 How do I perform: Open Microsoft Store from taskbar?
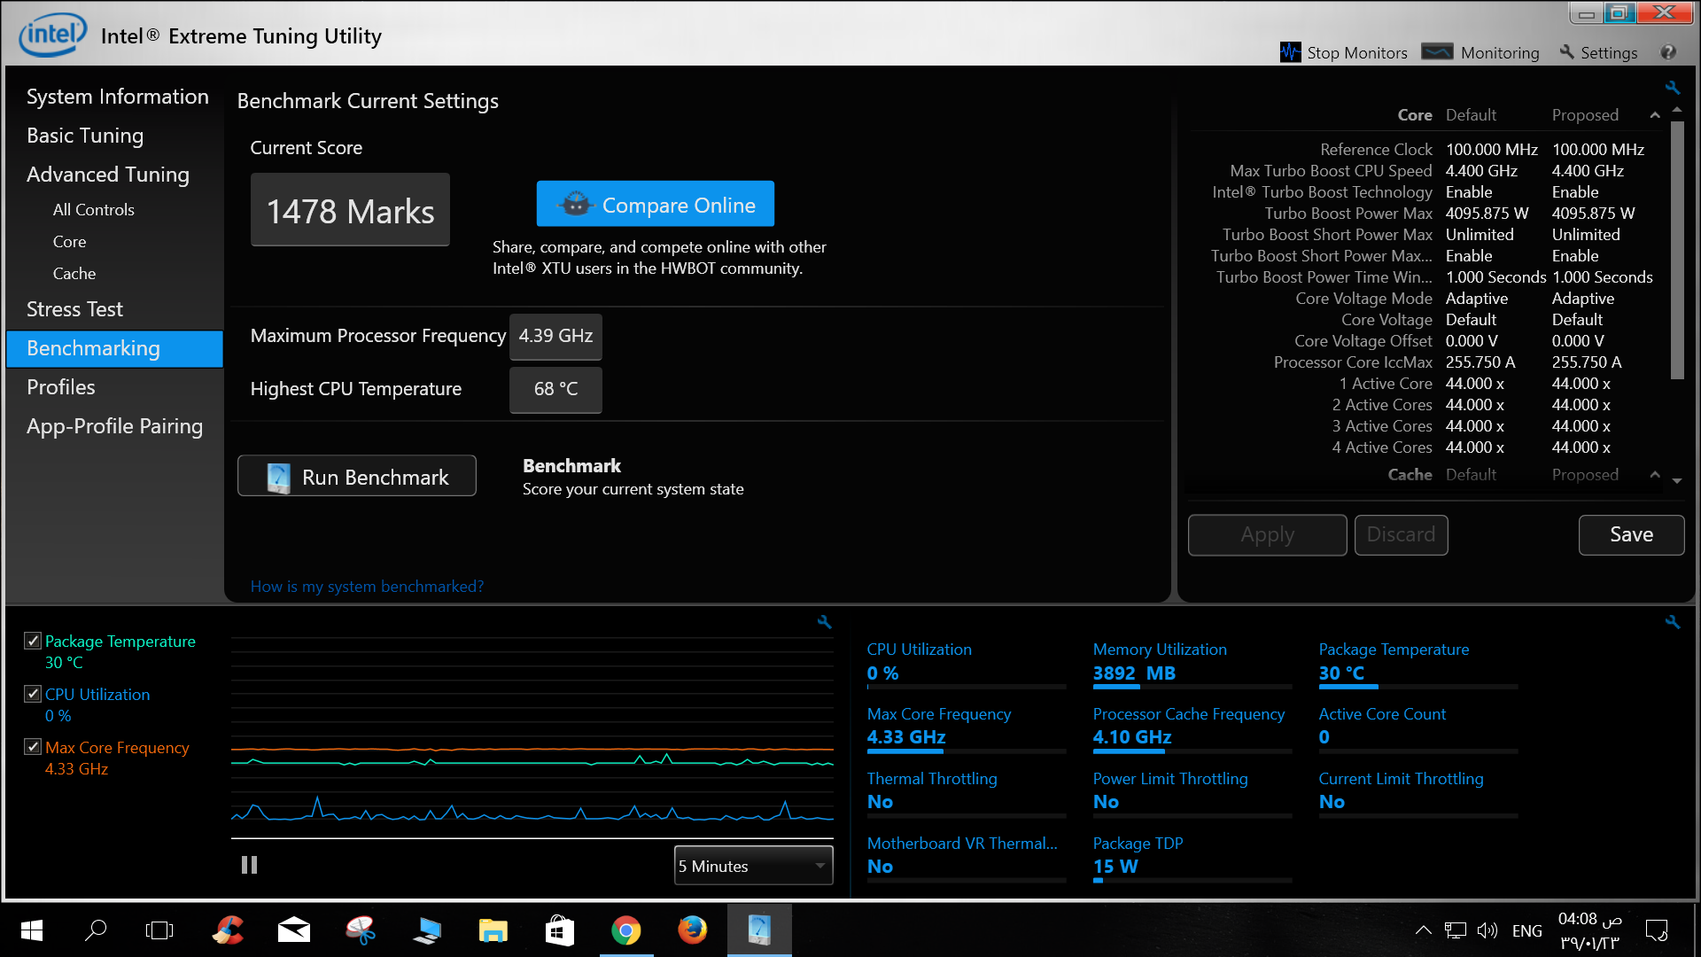pos(559,930)
